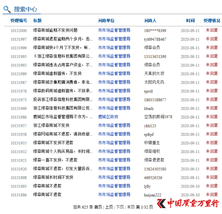
Task: Click 市市场监督管理局 in row 10131898
Action: click(x=114, y=177)
